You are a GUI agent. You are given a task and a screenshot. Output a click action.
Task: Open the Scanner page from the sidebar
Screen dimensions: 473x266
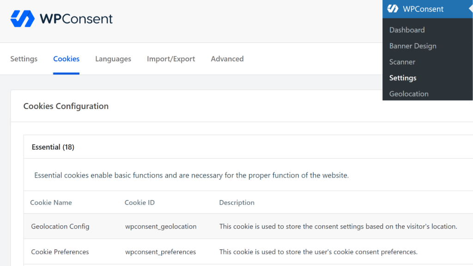402,61
